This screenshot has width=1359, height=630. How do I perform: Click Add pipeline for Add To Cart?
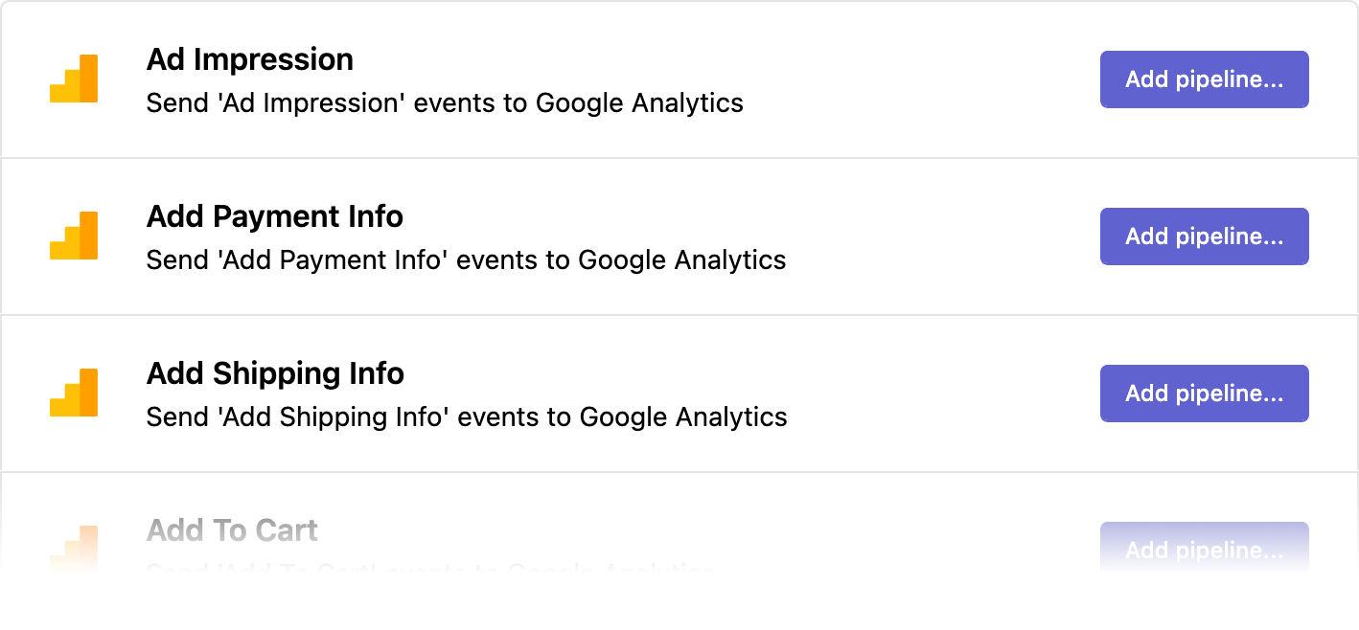click(1204, 549)
